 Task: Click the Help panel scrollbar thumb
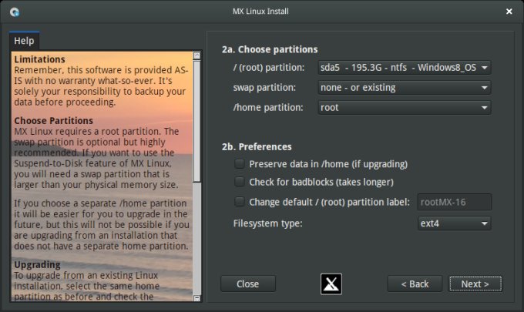pos(196,121)
